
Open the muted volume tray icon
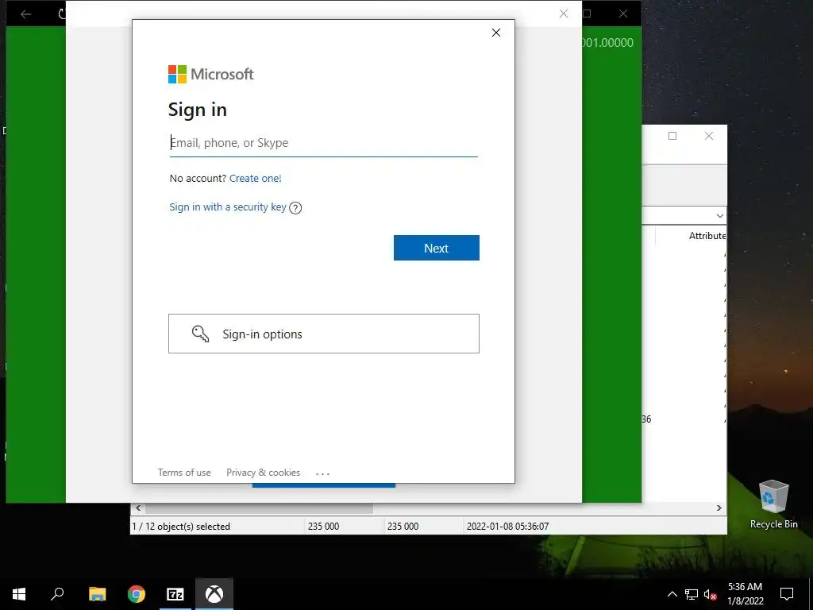[710, 594]
